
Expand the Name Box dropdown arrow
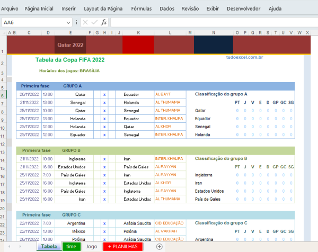pyautogui.click(x=68, y=22)
